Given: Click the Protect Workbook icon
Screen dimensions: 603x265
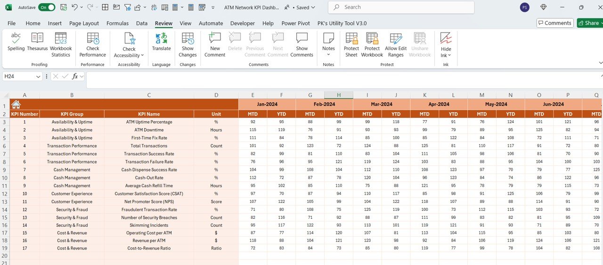Looking at the screenshot, I should tap(372, 39).
